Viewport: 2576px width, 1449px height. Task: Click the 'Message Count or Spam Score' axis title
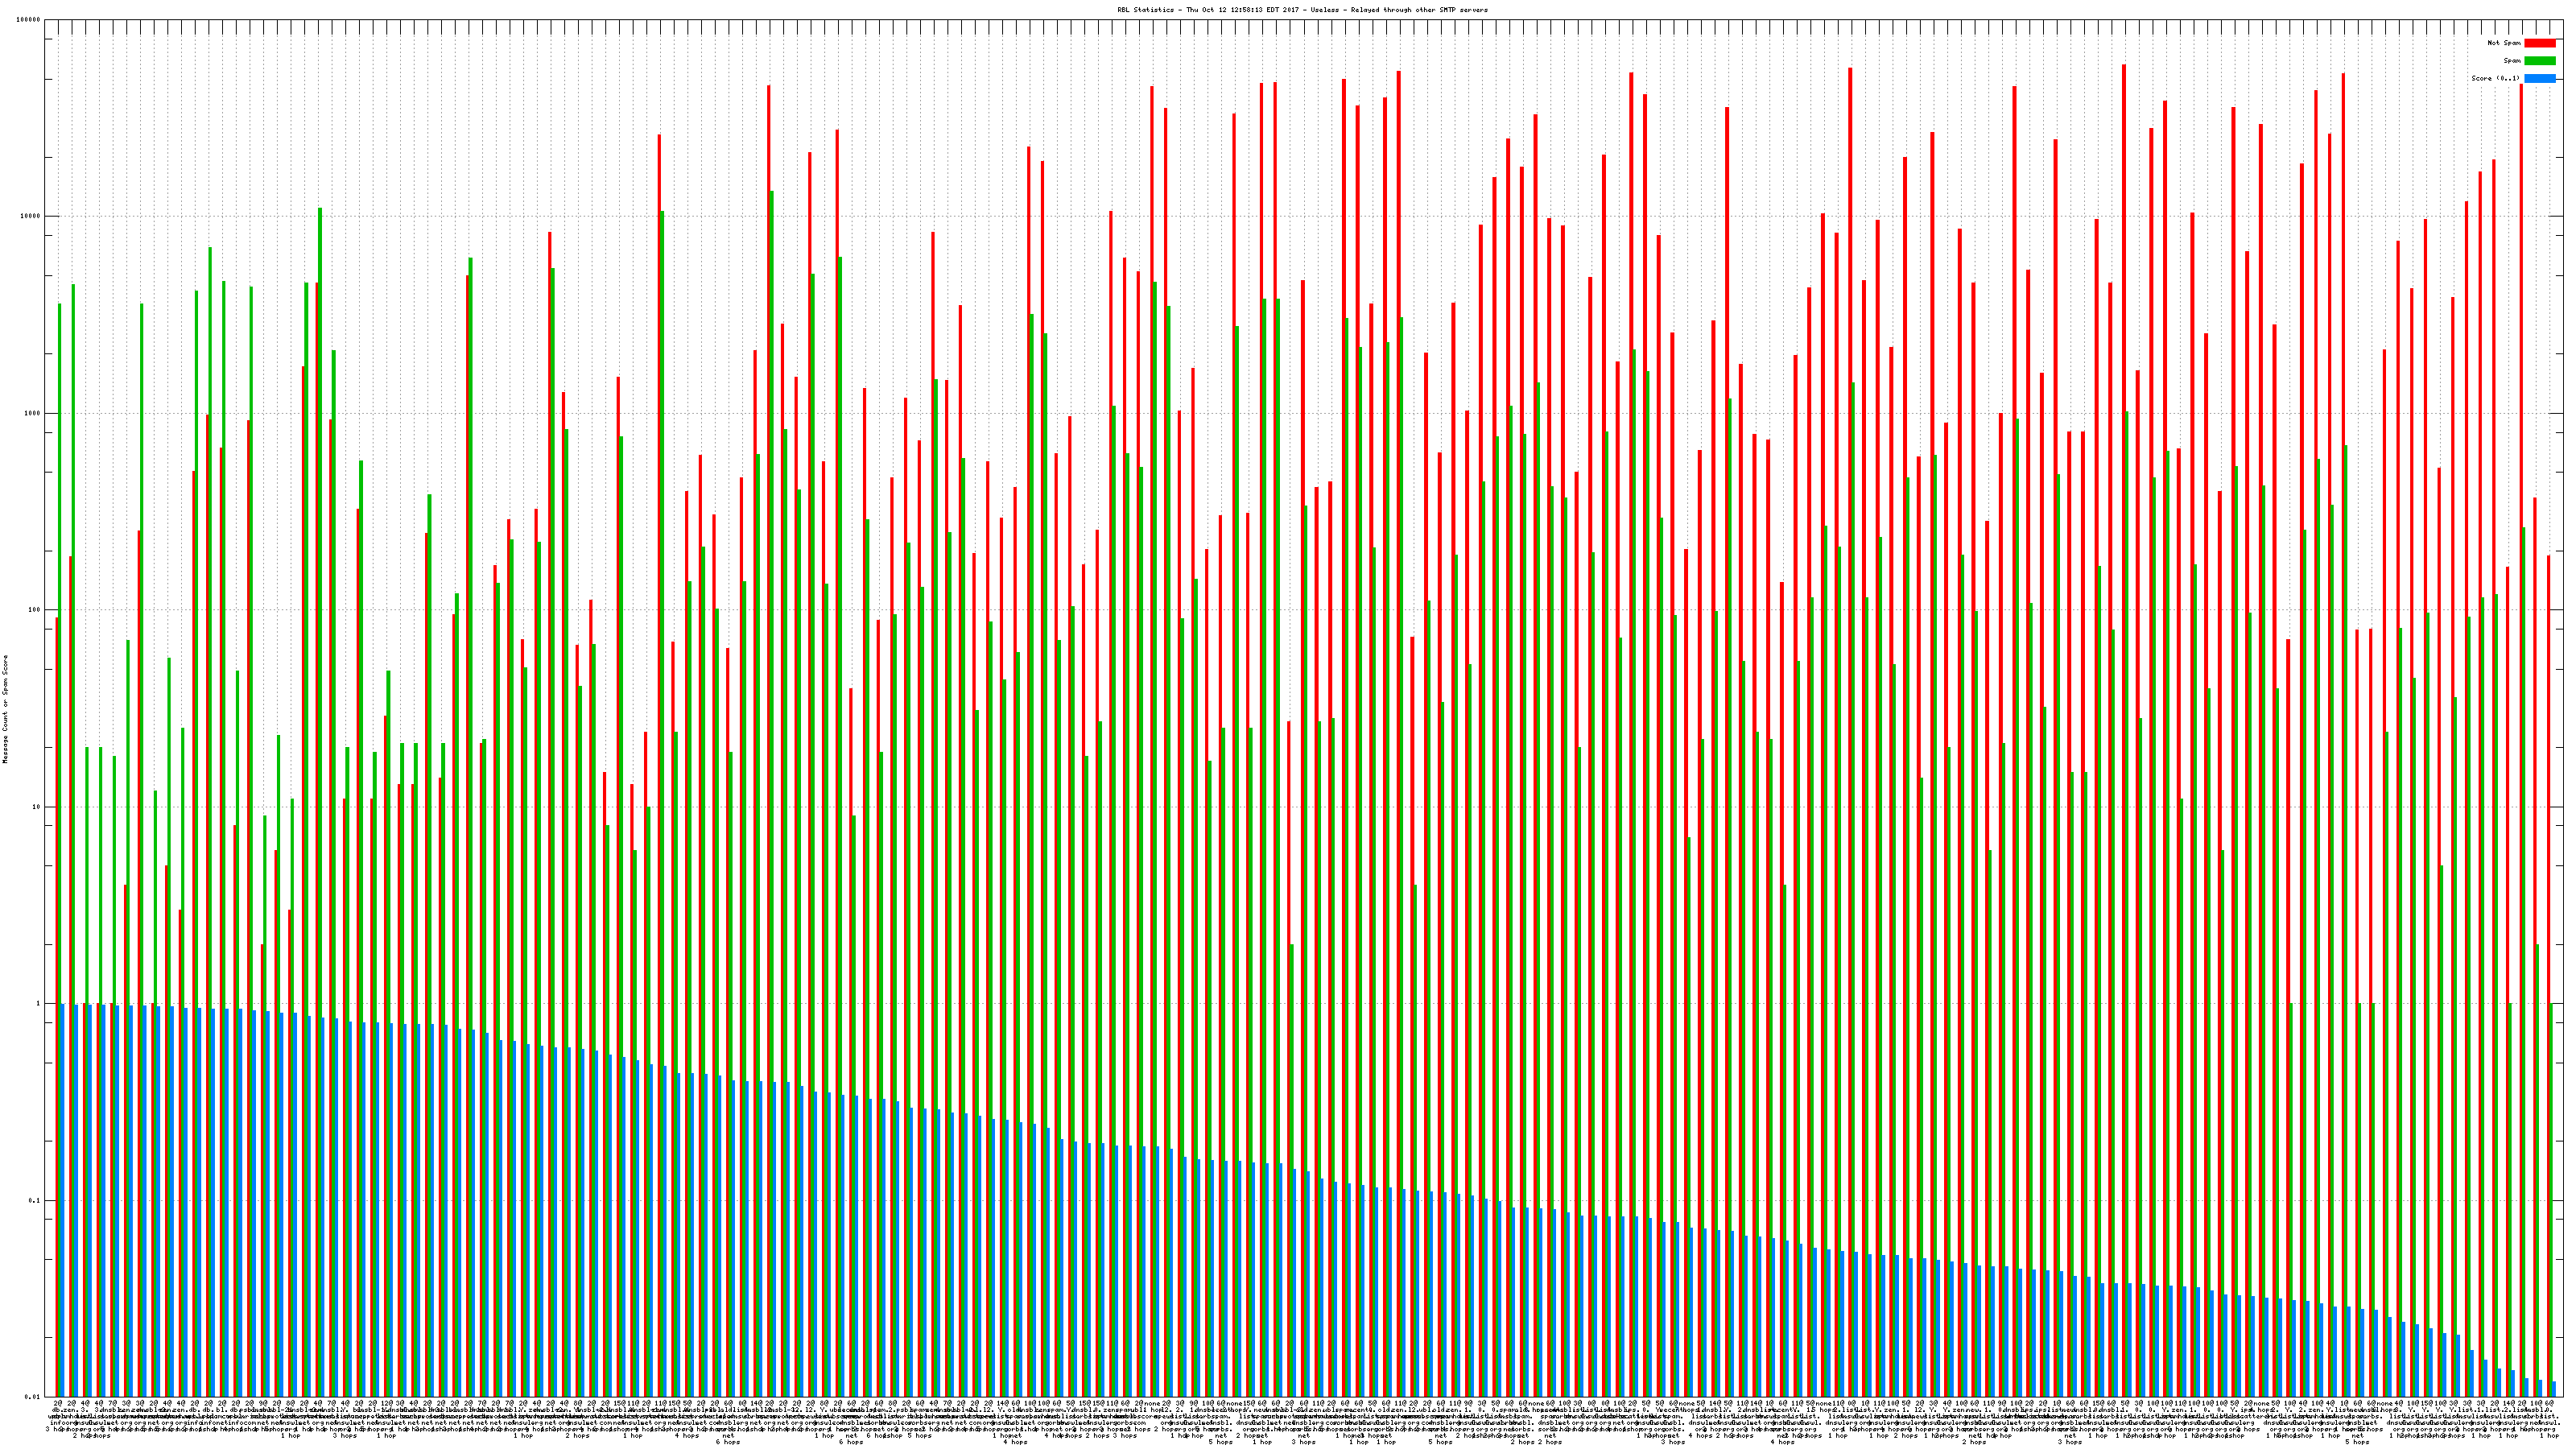click(5, 709)
